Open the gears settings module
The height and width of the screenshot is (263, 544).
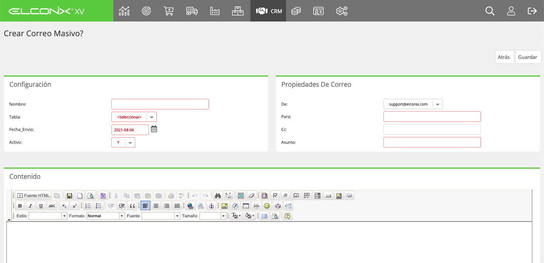342,11
